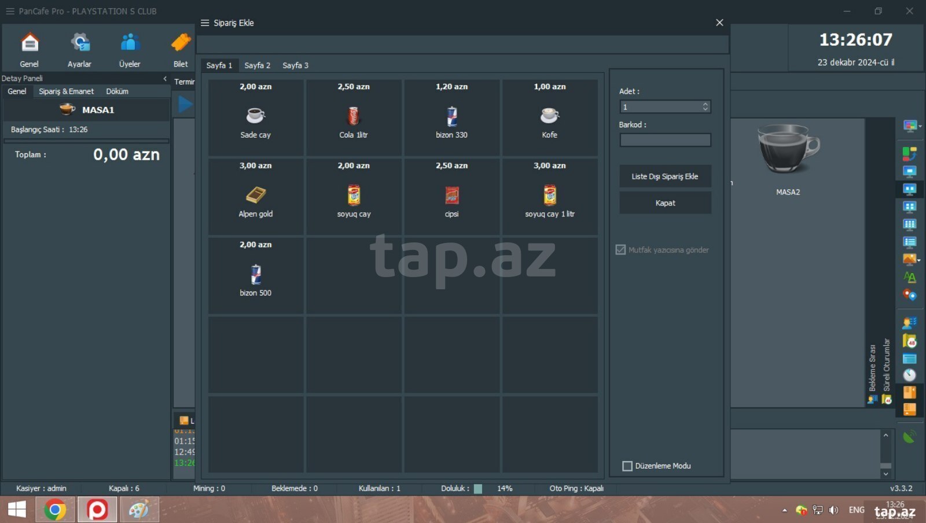The image size is (926, 523).
Task: Add Cola 1litr product to the order
Action: [354, 117]
